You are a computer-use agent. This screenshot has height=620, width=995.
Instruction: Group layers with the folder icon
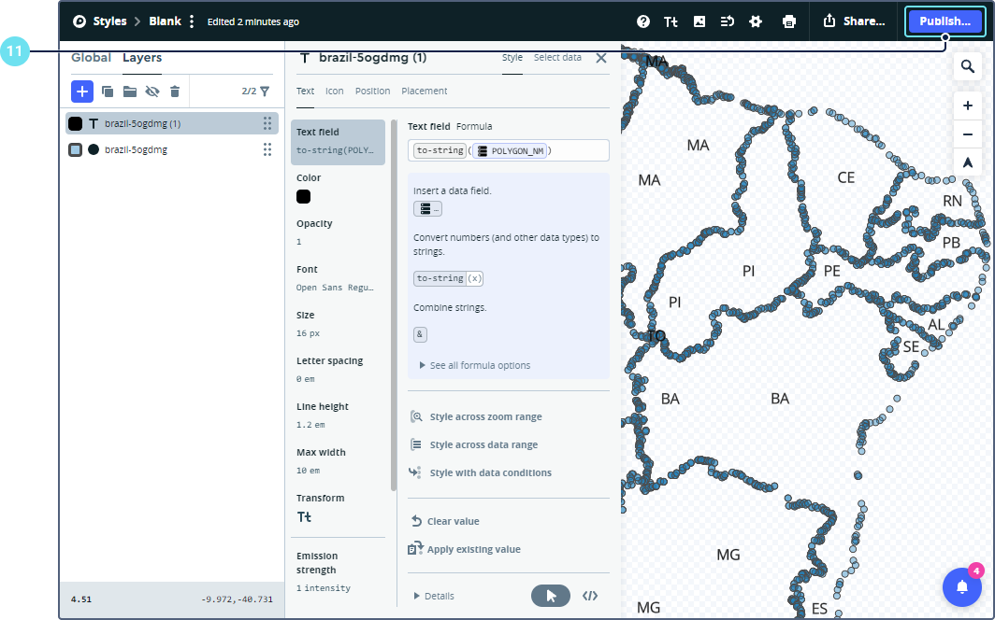(130, 92)
